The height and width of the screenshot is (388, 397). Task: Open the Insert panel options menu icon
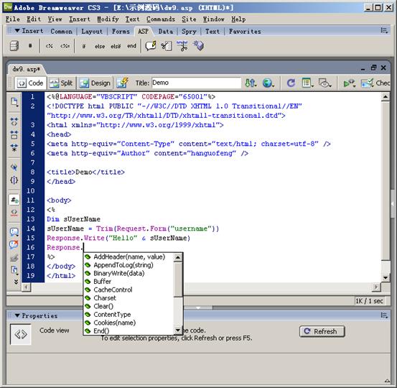[384, 31]
